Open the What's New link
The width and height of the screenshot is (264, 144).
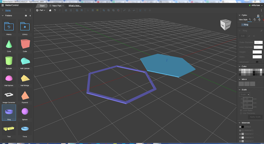pos(75,6)
